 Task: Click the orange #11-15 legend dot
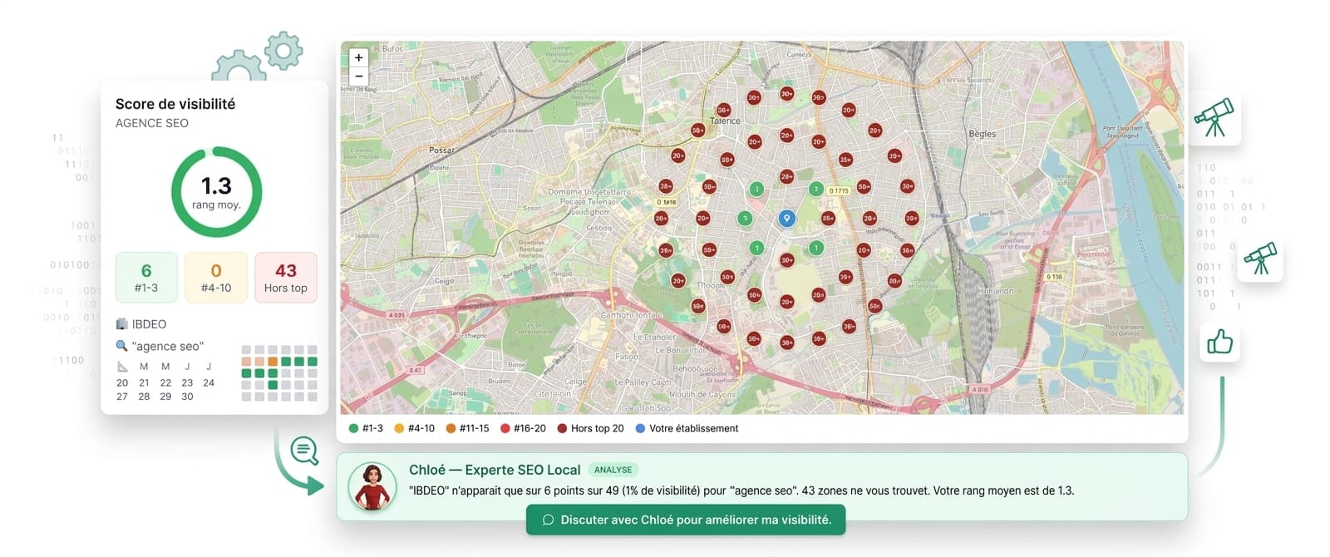[x=451, y=428]
